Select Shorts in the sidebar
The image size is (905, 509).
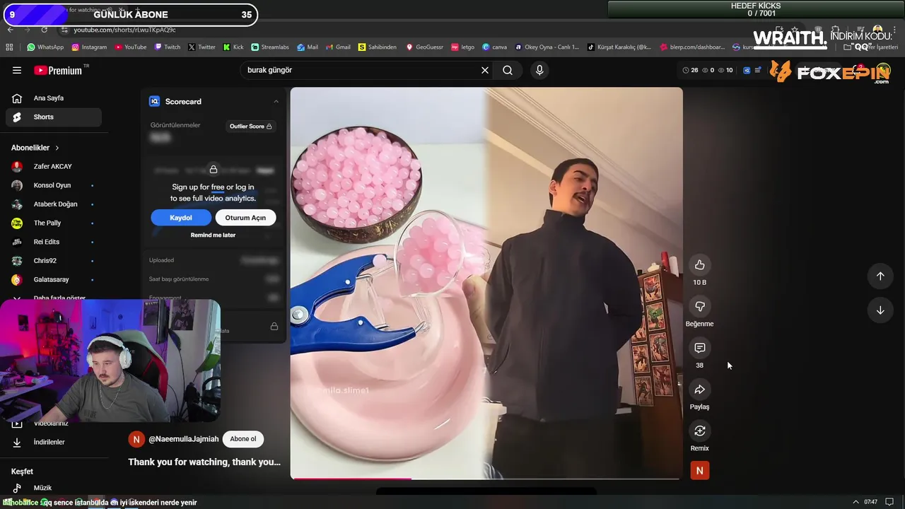(54, 117)
